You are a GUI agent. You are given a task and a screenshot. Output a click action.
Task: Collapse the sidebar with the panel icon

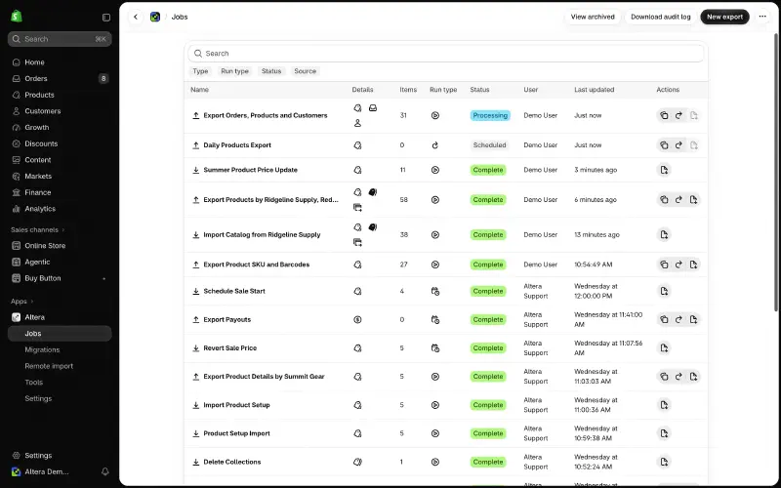pyautogui.click(x=106, y=18)
